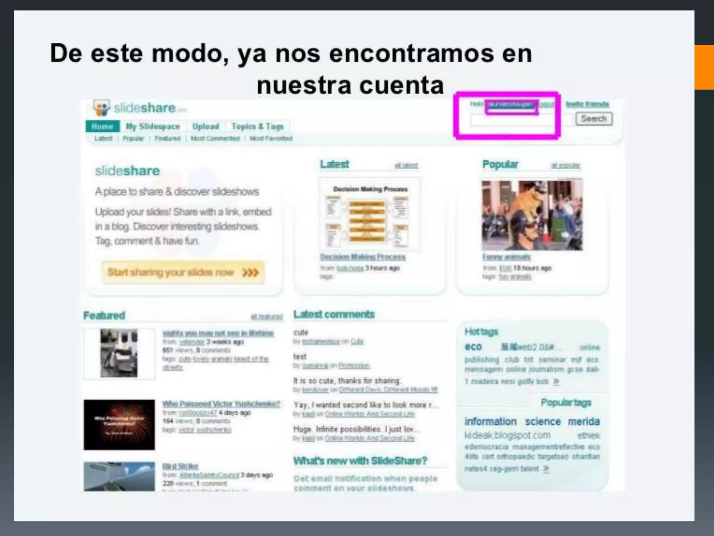Open the My Slidespace tab

[153, 126]
